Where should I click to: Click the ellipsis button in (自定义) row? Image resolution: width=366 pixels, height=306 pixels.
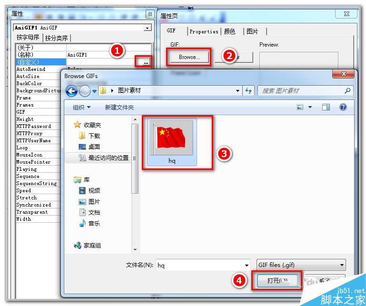[x=146, y=62]
